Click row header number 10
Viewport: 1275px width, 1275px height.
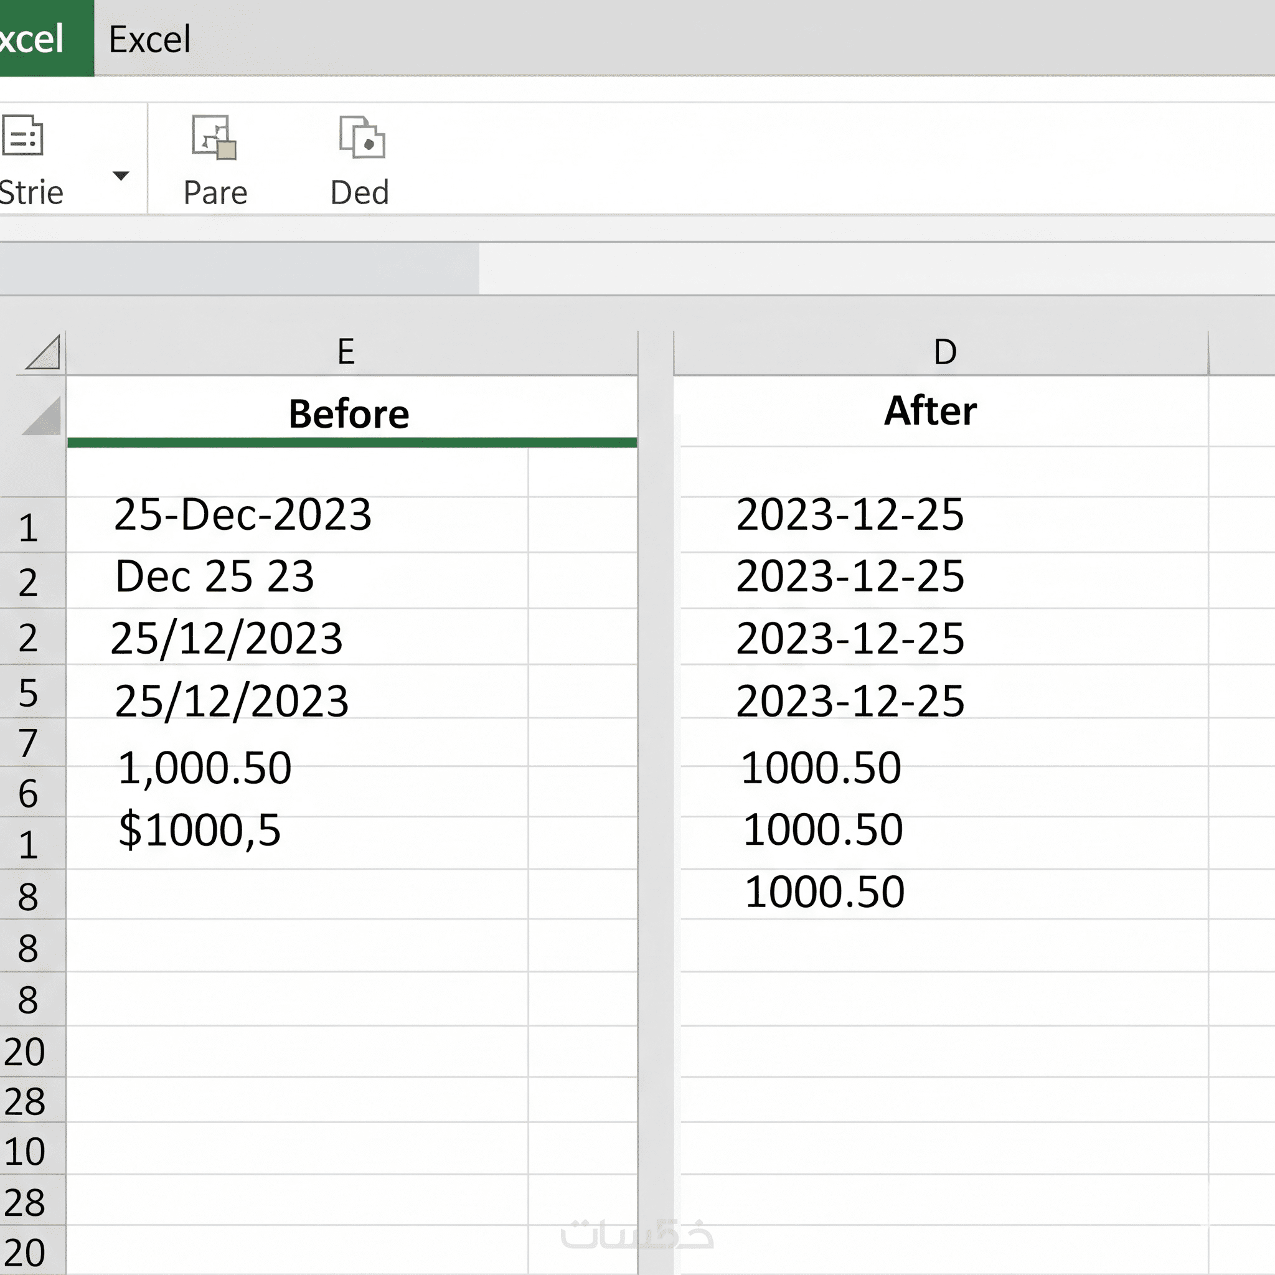25,1152
